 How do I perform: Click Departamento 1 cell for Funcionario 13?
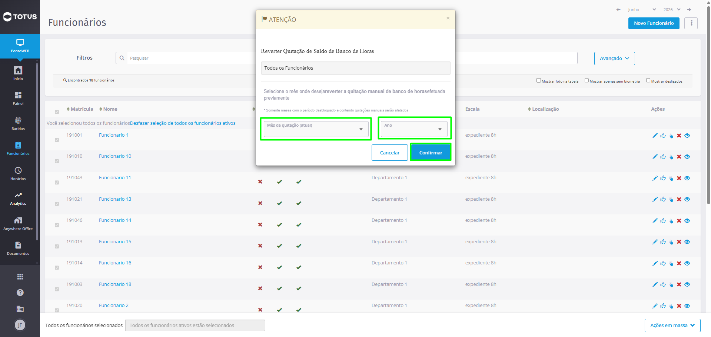click(389, 199)
